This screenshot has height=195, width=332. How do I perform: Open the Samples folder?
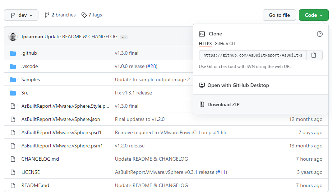[31, 80]
